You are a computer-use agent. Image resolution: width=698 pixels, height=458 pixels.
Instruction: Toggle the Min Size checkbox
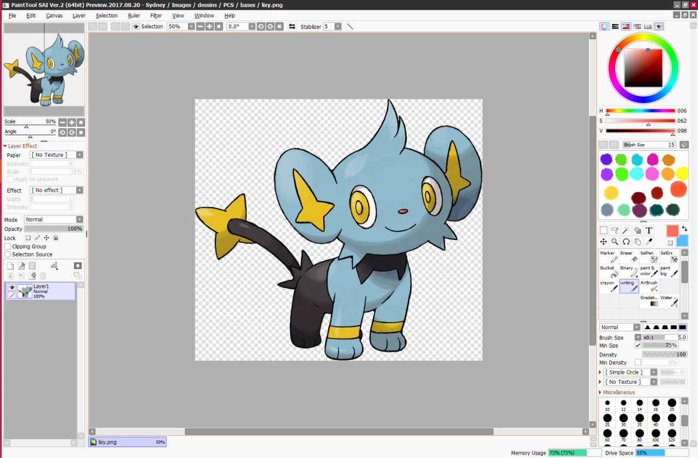coord(638,346)
